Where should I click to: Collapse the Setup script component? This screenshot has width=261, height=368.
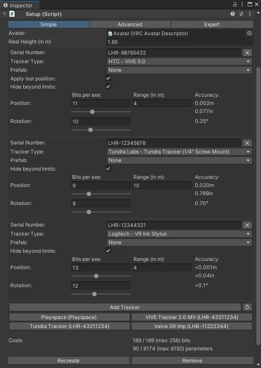coord(4,14)
